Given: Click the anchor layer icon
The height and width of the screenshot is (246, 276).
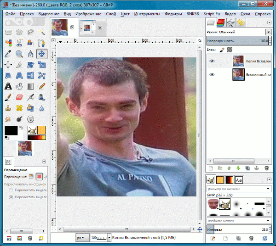Looking at the screenshot, I should 257,168.
